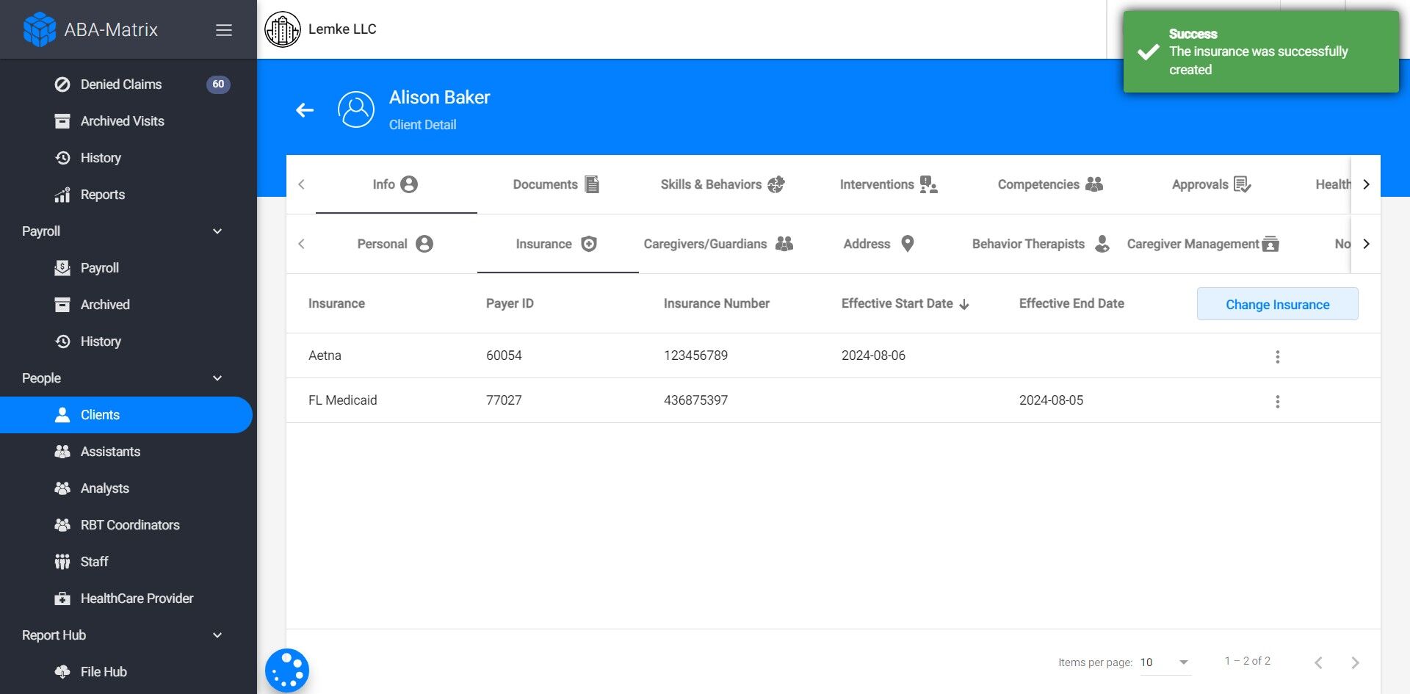Open the Skills & Behaviors tab
The height and width of the screenshot is (694, 1410).
tap(723, 184)
